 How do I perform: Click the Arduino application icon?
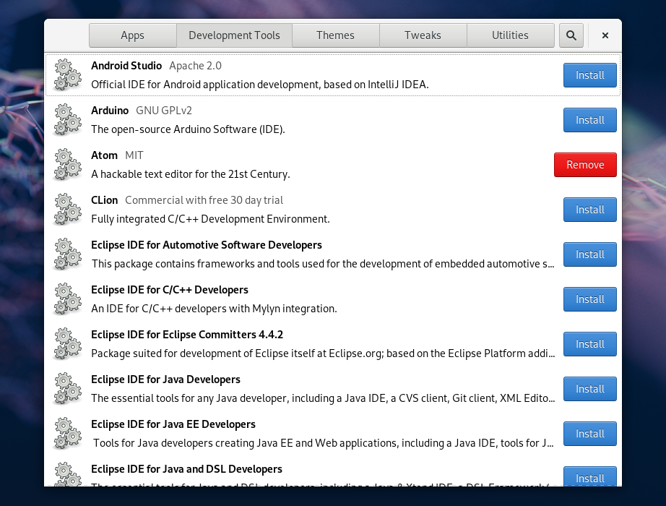coord(67,119)
